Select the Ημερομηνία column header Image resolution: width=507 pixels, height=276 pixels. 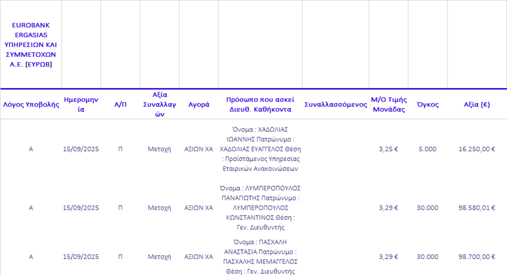click(x=81, y=105)
